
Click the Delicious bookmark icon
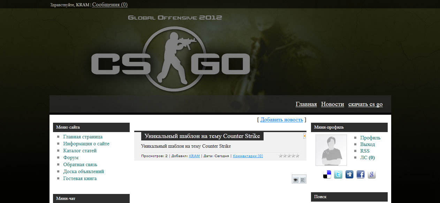327,174
